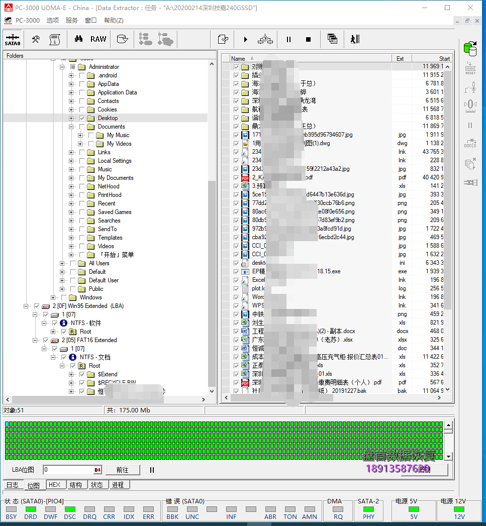Viewport: 486px width, 526px height.
Task: Collapse the Win95 Extended (LBA) partition node
Action: pos(26,306)
